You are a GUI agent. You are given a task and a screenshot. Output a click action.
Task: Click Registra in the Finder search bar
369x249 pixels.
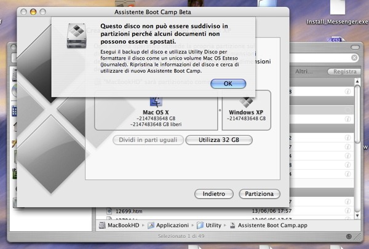pos(344,71)
